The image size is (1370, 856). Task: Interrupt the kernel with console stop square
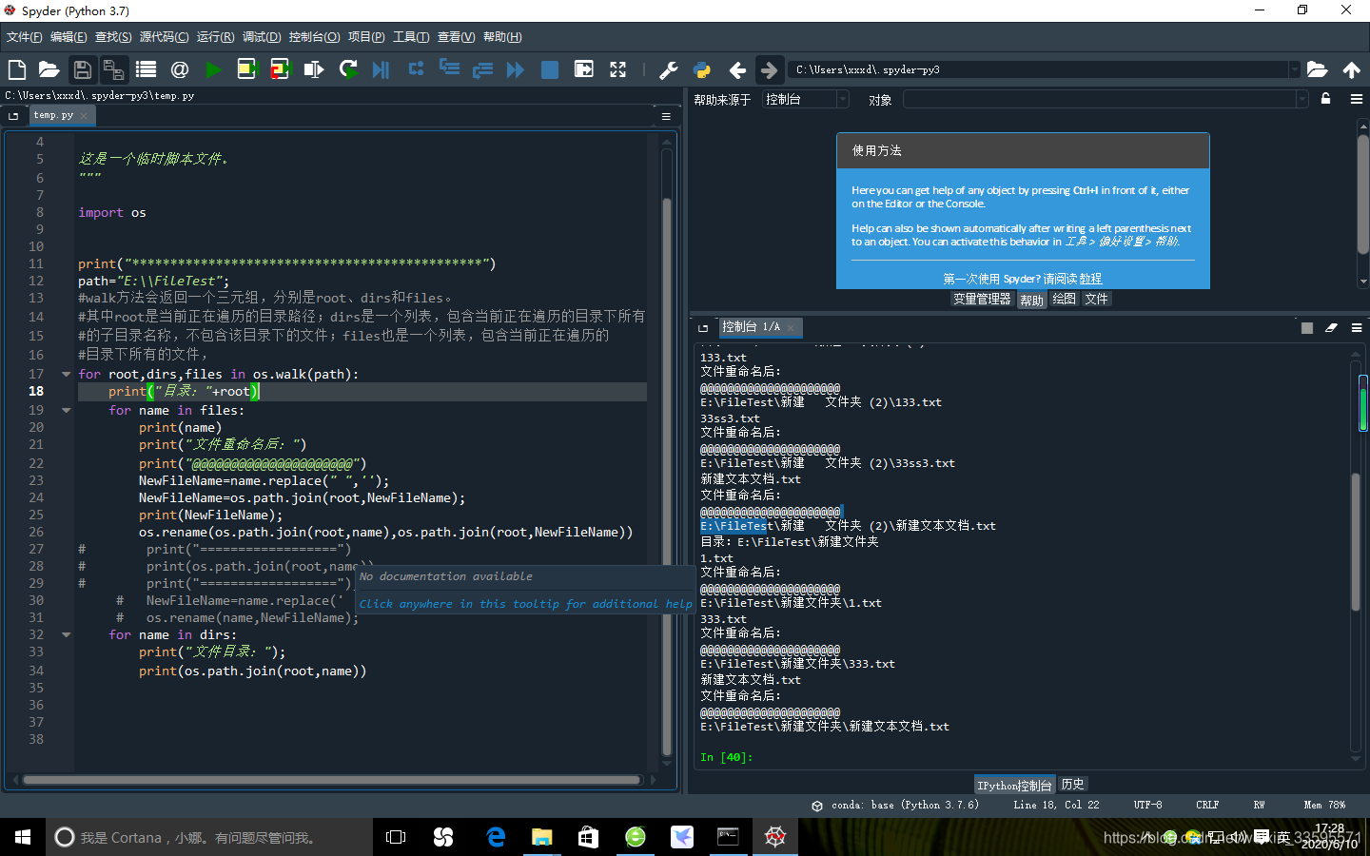1307,327
